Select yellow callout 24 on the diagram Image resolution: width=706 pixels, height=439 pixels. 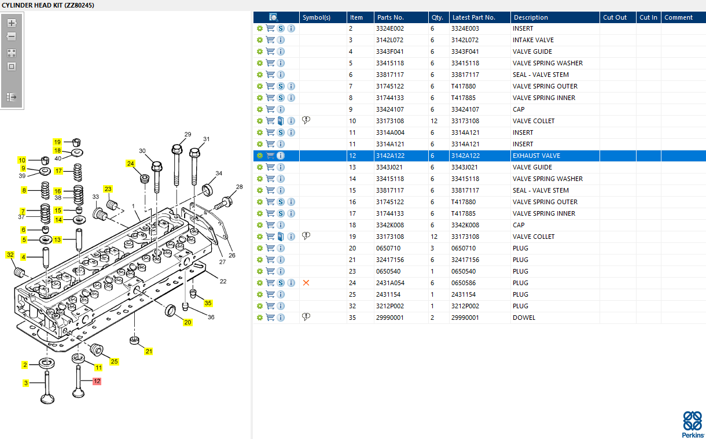click(x=131, y=164)
